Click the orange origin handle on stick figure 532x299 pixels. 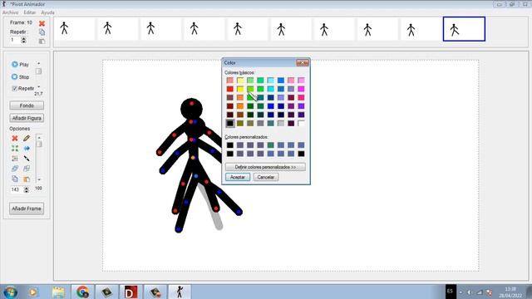pyautogui.click(x=193, y=158)
